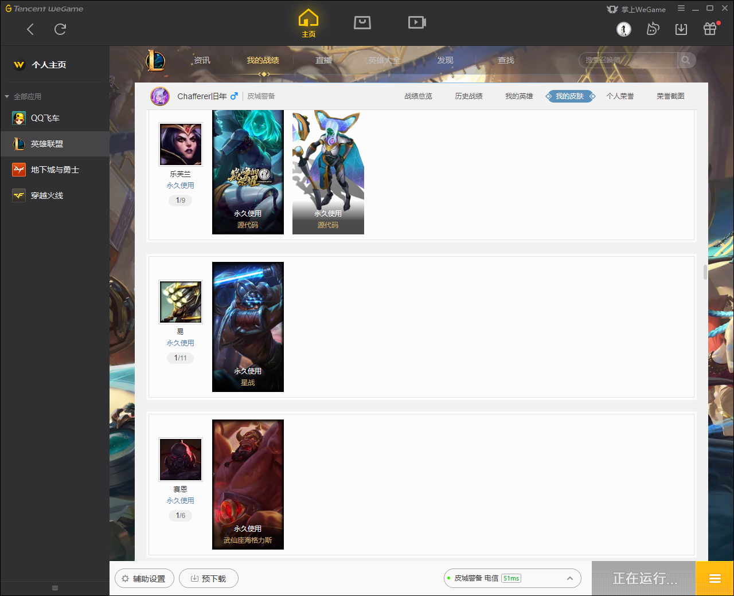
Task: Click the 预下载 button
Action: 209,579
